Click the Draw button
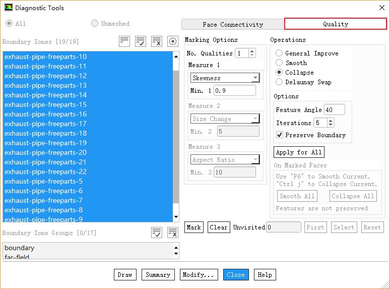390x289 pixels. pos(125,274)
